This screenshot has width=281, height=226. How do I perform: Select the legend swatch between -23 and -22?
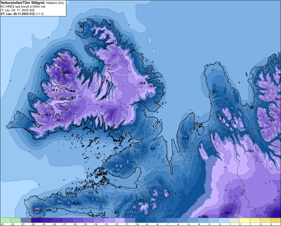[5, 220]
